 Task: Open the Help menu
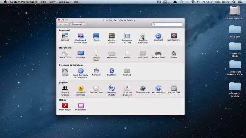point(75,2)
